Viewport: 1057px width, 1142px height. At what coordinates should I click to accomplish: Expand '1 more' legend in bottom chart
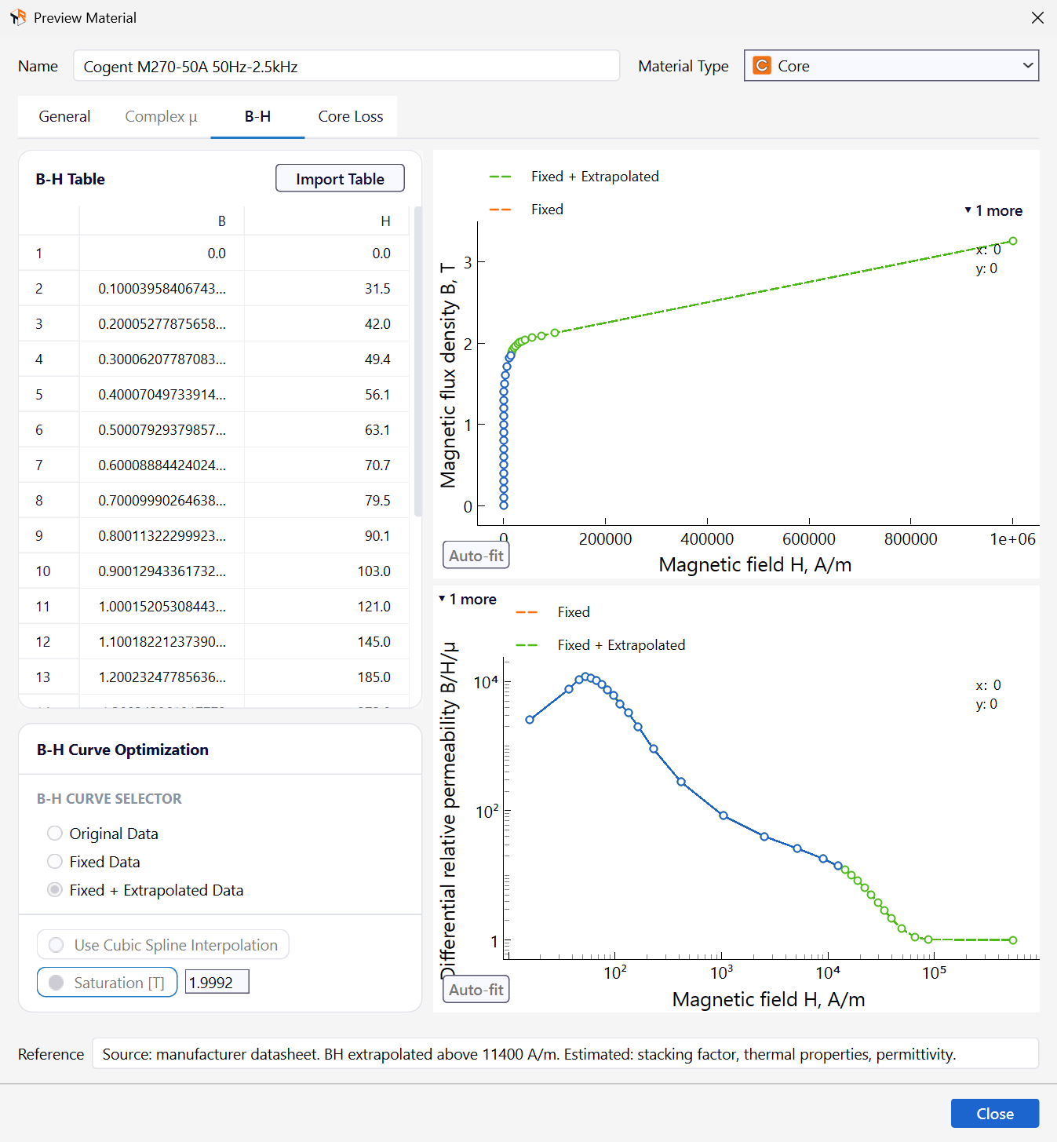pos(468,599)
